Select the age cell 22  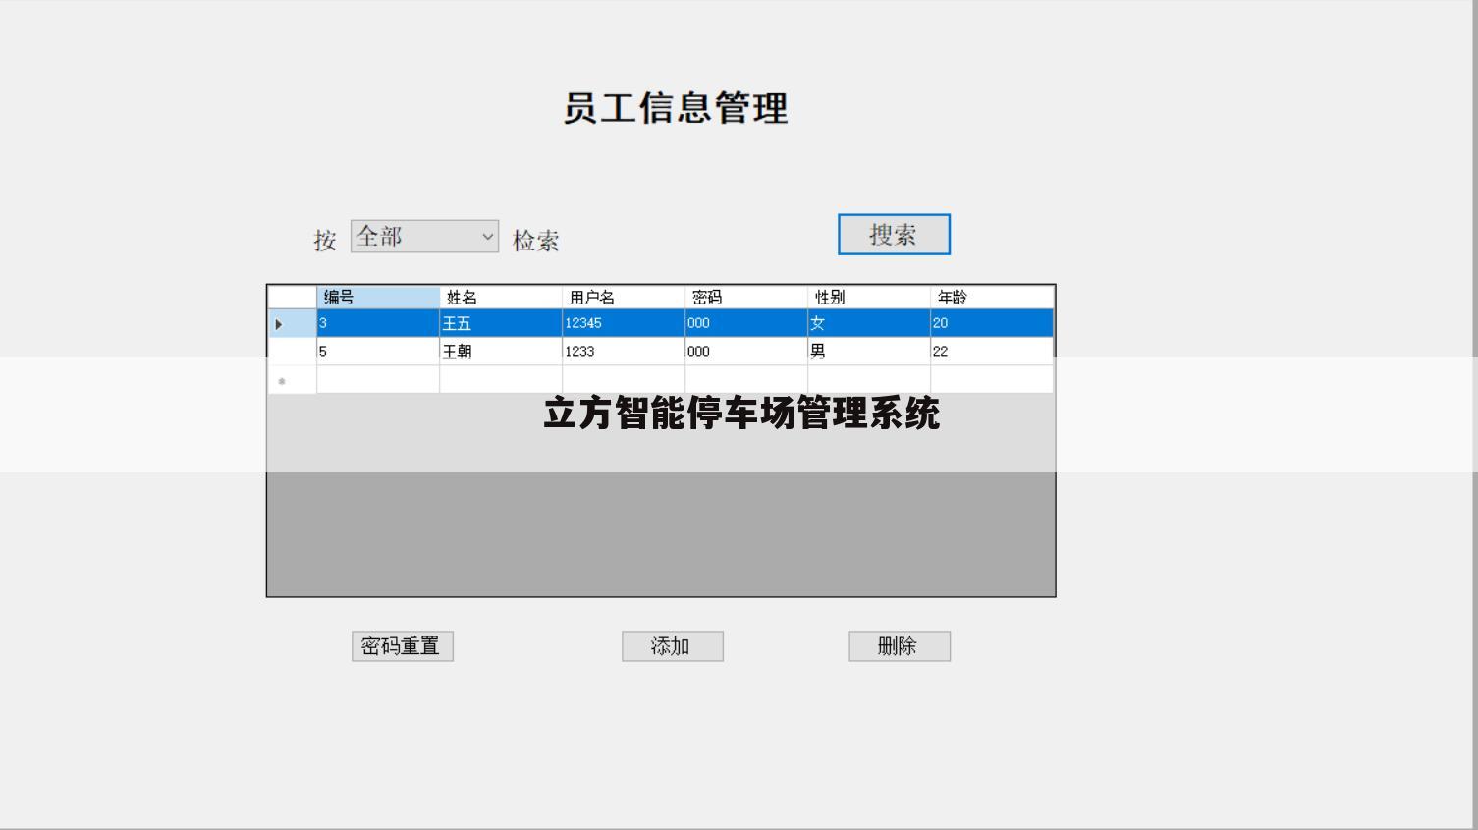tap(992, 351)
